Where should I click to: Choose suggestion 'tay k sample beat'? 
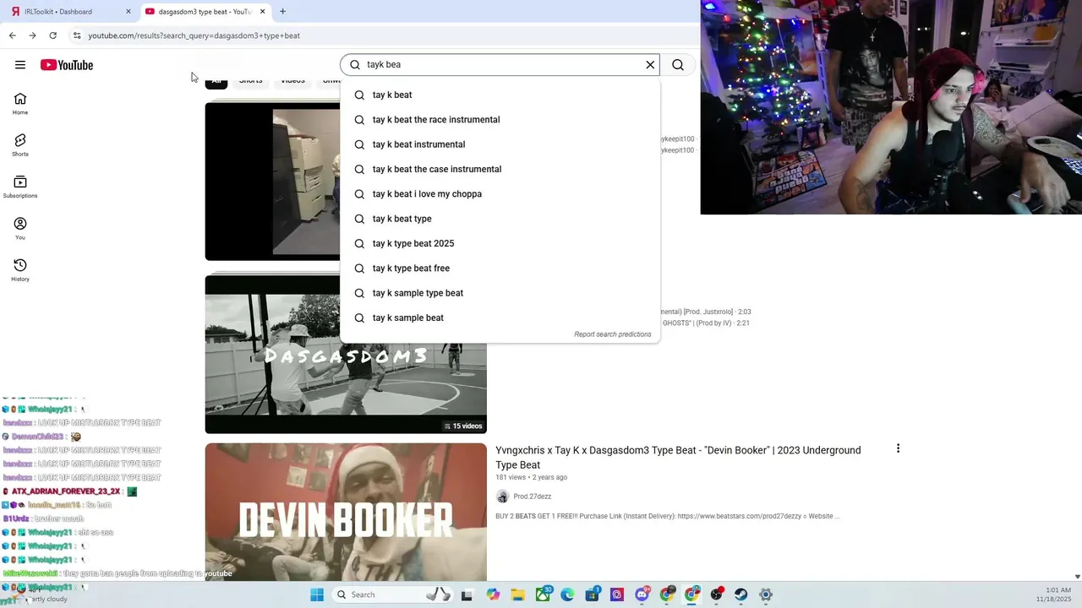coord(500,318)
